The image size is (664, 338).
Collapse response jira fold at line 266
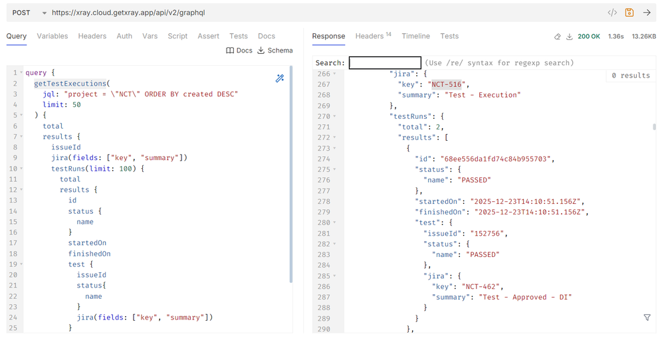point(334,74)
